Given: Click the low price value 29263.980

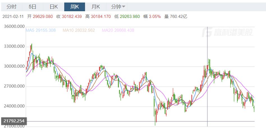Looking at the screenshot, I should pyautogui.click(x=130, y=17).
